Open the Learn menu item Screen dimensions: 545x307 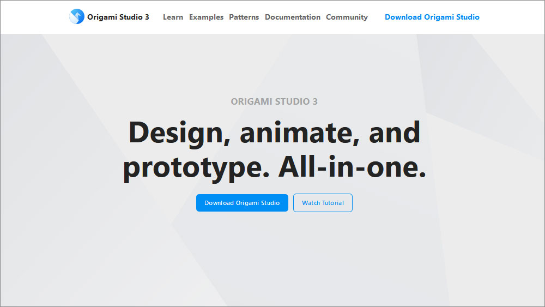173,17
